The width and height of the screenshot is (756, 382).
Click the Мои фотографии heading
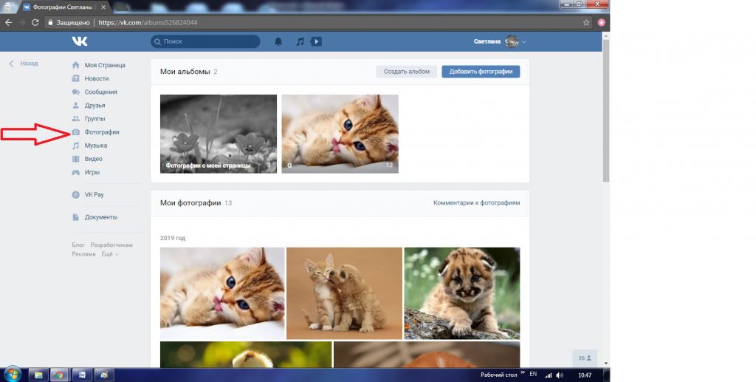pyautogui.click(x=190, y=203)
